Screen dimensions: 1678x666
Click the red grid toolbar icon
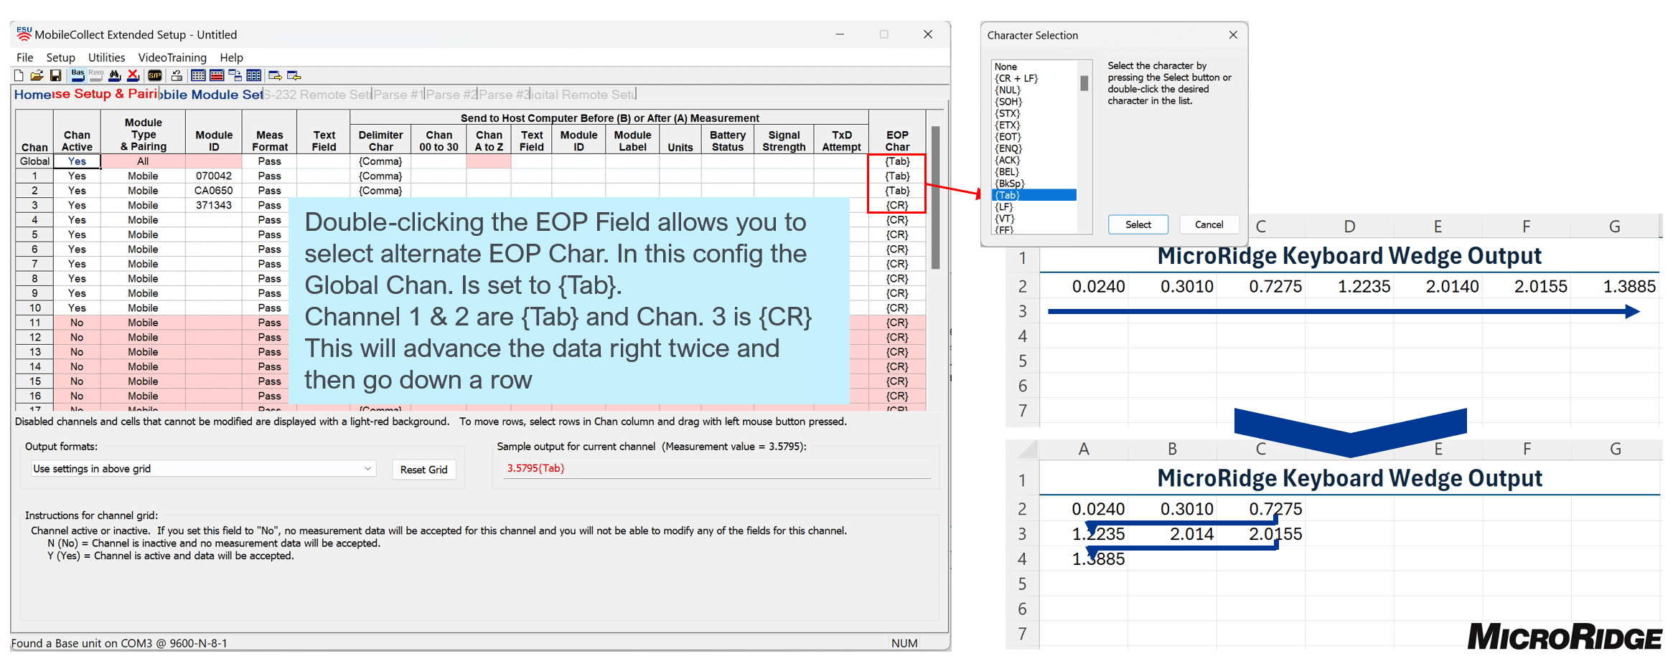[217, 75]
